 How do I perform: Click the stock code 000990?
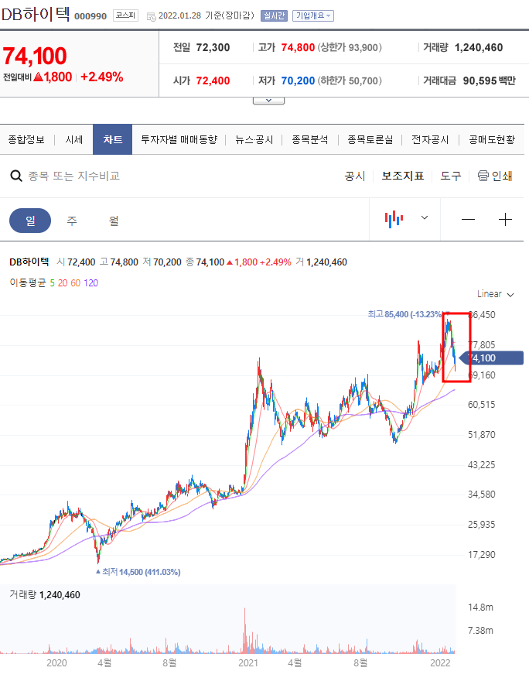(x=90, y=16)
